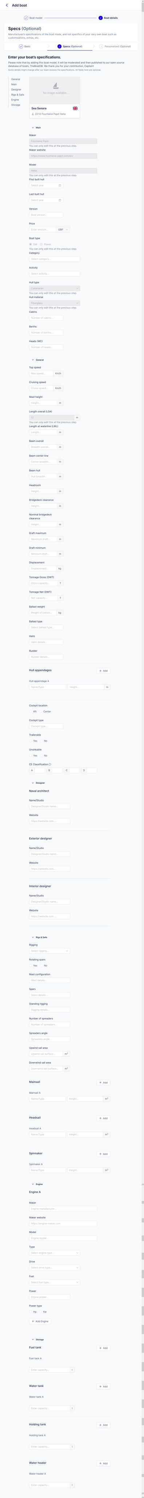144x1498 pixels.
Task: Switch to the Personalized (Optional) tab
Action: pos(116,46)
